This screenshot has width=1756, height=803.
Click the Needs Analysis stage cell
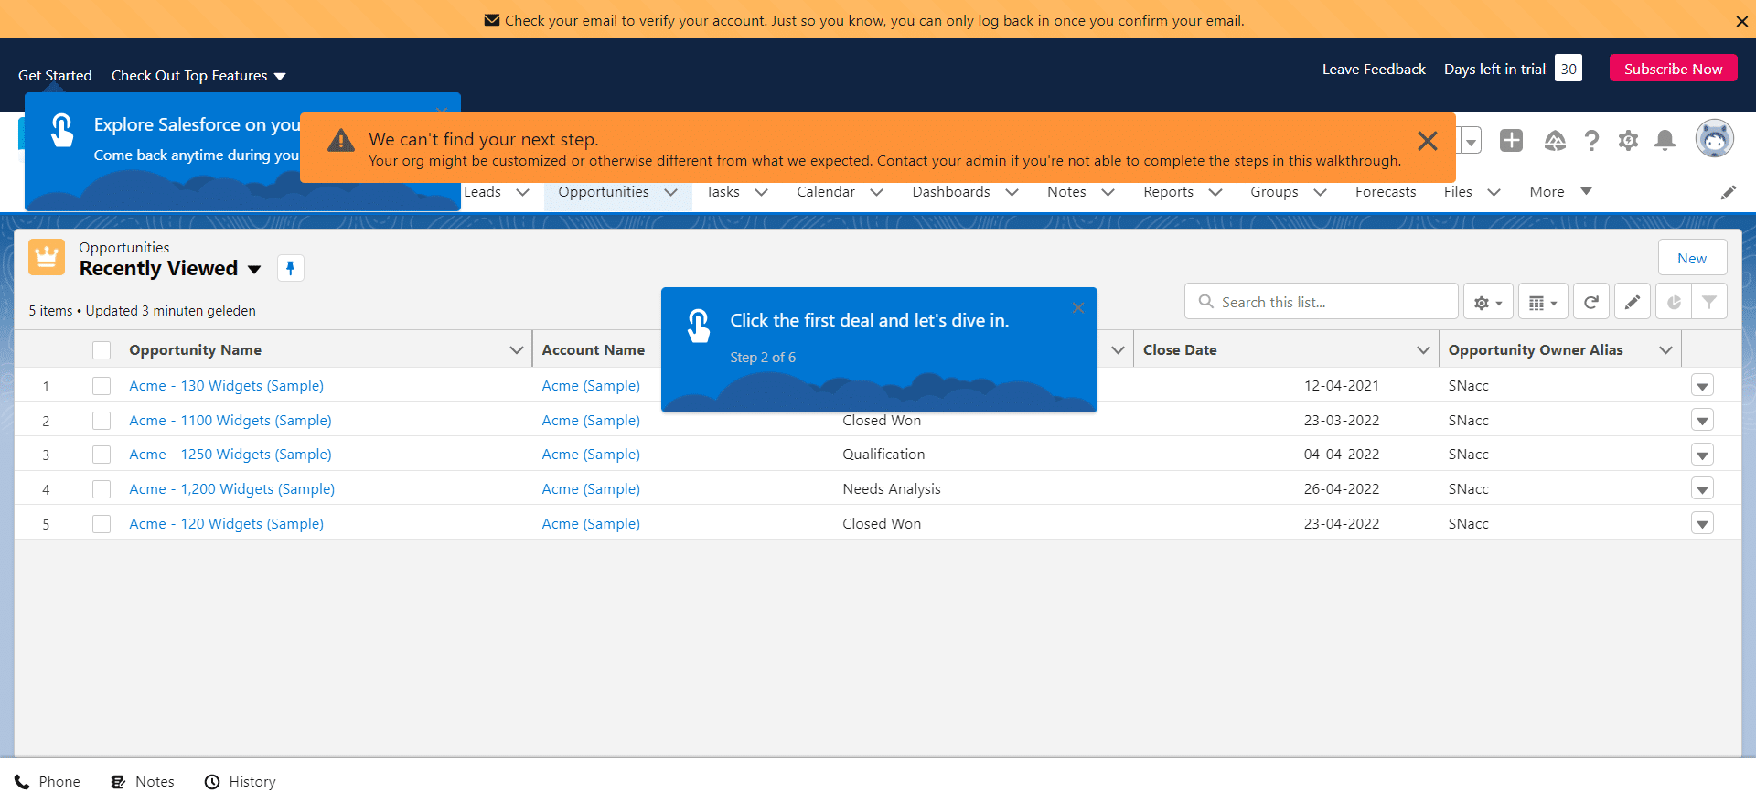[x=892, y=489]
